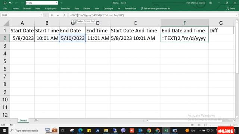Viewport: 239px width, 134px height.
Task: Click the Name Box showing SUM
Action: [x=21, y=15]
